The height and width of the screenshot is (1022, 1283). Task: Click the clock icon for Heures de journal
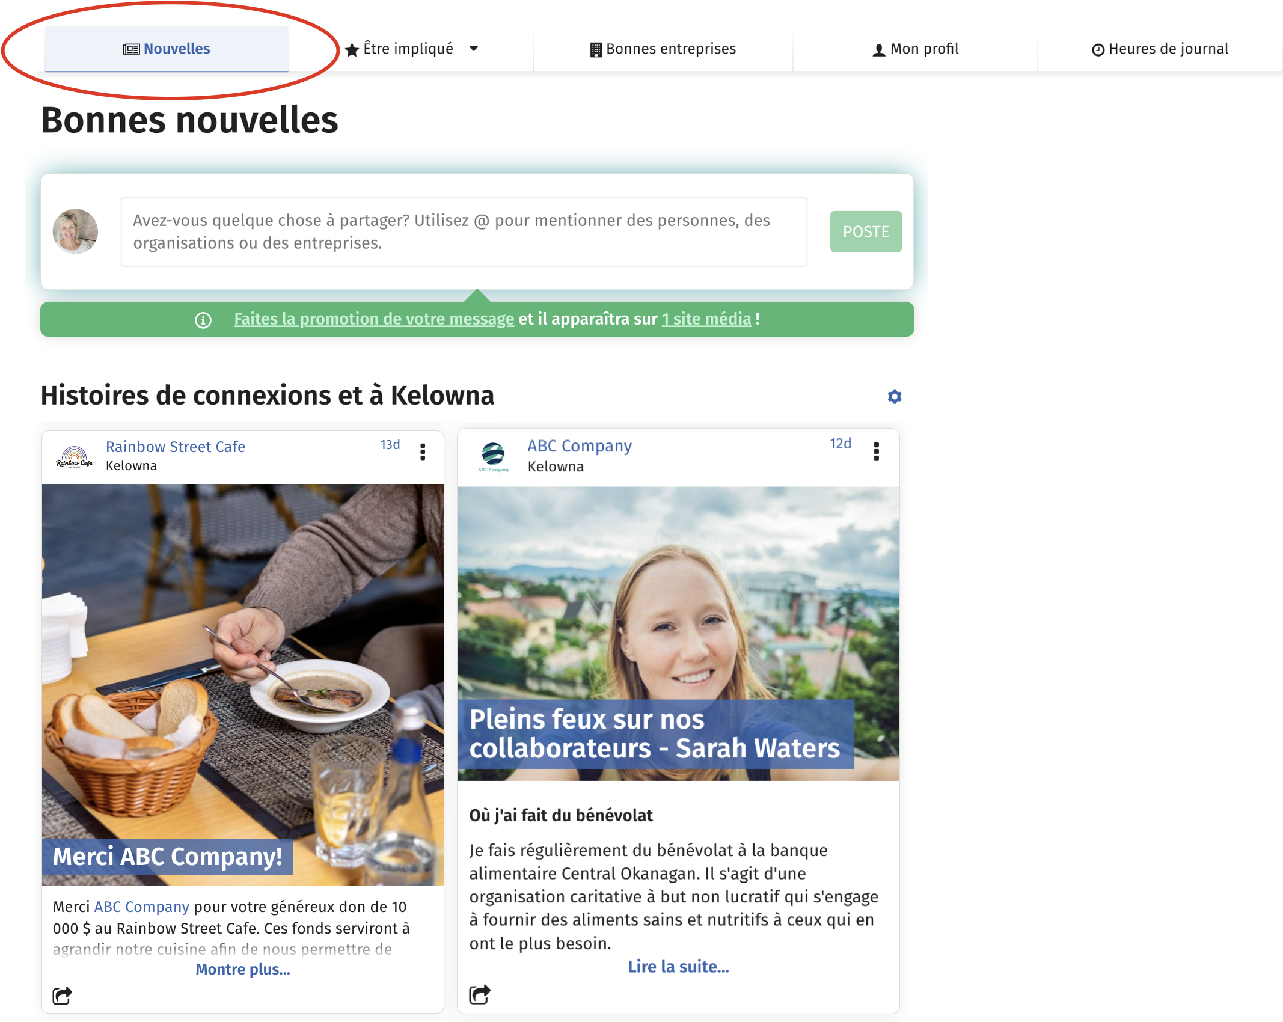tap(1098, 49)
